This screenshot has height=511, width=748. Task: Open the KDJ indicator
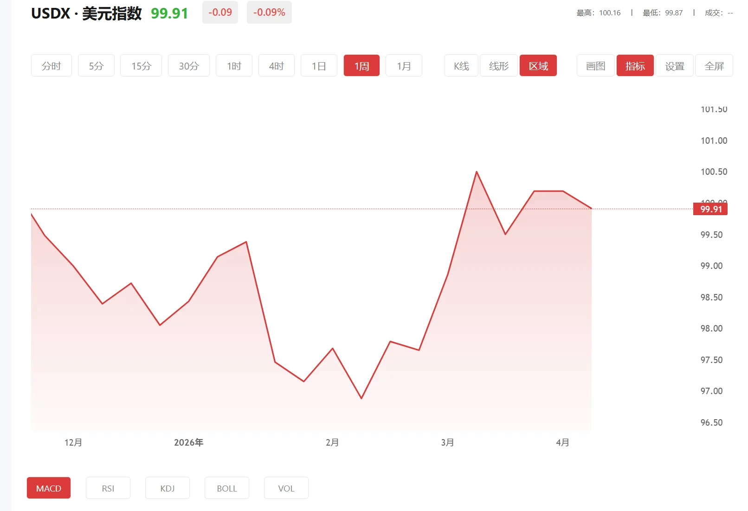coord(167,488)
